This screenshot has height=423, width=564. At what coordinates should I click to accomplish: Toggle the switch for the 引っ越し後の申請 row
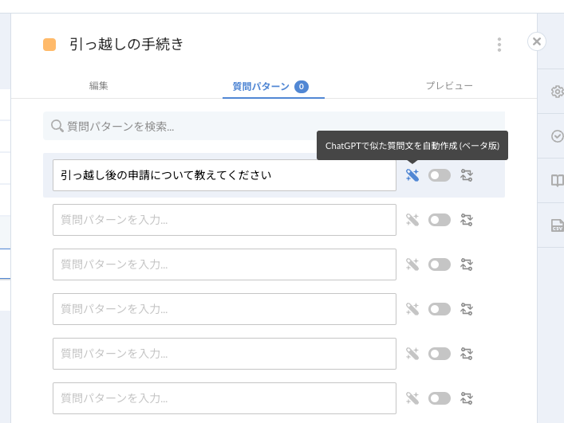(440, 175)
